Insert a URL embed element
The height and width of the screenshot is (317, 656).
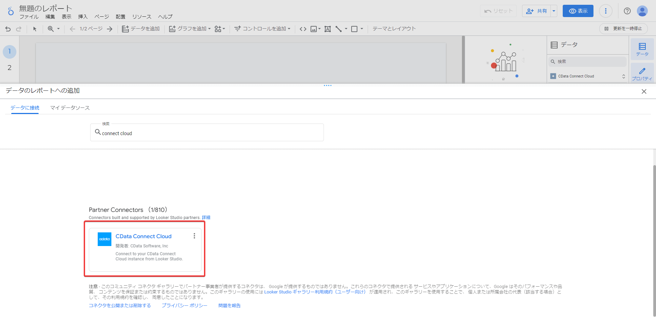point(303,29)
